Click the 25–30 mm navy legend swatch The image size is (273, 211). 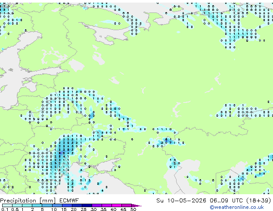point(87,205)
